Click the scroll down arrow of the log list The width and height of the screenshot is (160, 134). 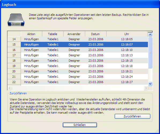150,84
